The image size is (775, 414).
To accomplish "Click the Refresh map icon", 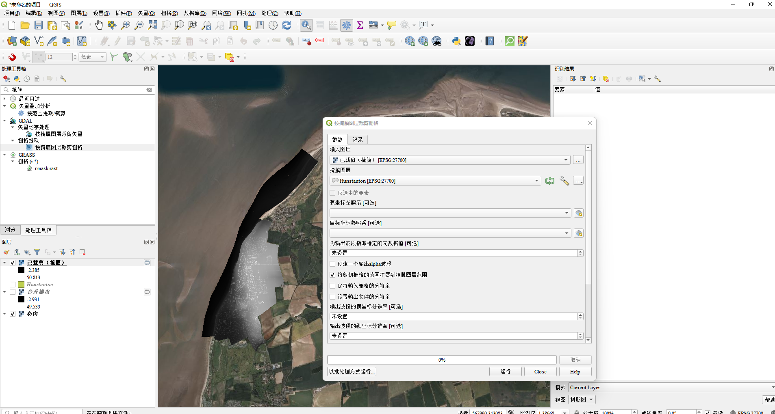I will click(x=287, y=25).
